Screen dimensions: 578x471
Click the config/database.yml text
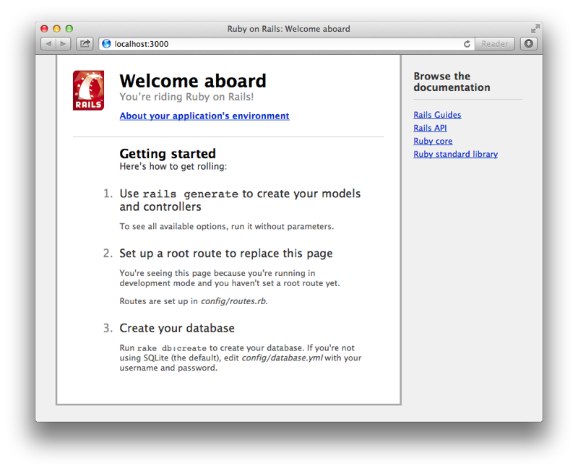282,358
